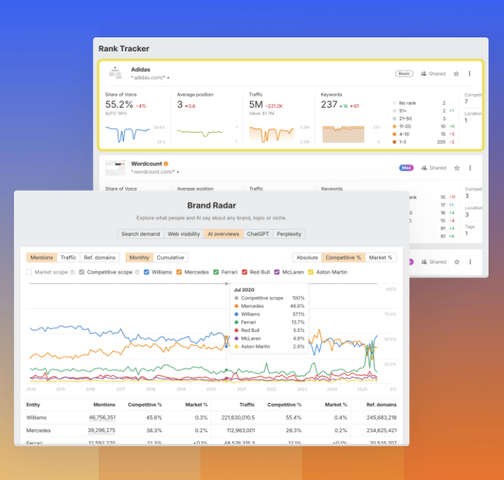Select the Traffic metric button

coord(68,258)
